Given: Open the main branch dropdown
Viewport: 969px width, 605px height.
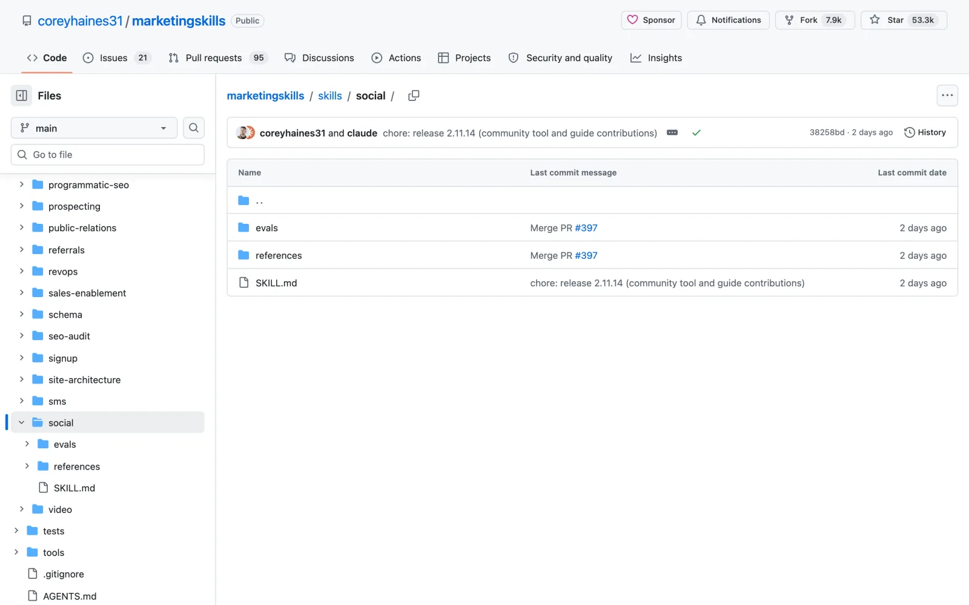Looking at the screenshot, I should (x=94, y=128).
